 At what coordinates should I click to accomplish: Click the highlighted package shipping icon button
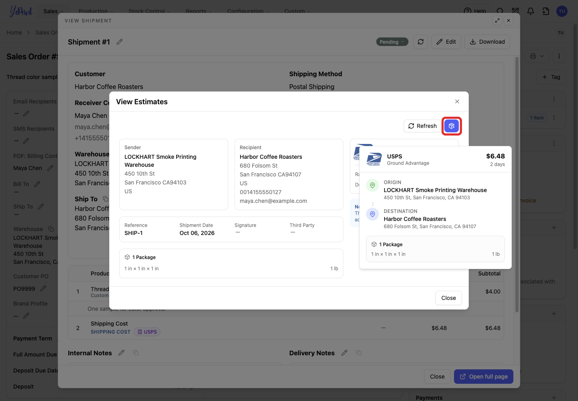coord(452,126)
